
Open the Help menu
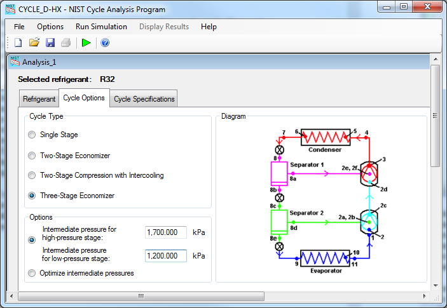tap(209, 27)
